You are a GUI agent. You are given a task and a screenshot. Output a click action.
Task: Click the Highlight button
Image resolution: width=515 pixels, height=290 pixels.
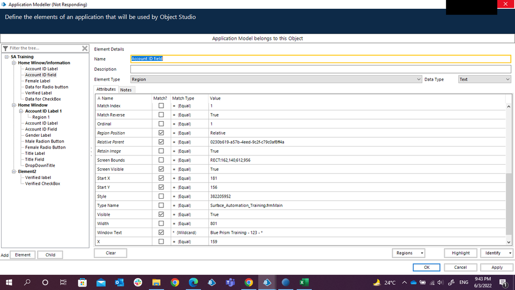[460, 253]
